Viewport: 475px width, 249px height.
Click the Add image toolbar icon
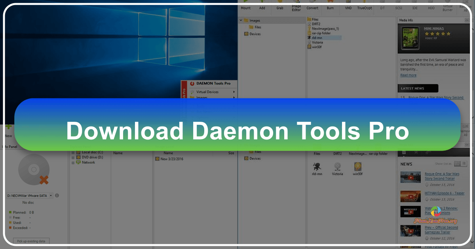pos(262,7)
